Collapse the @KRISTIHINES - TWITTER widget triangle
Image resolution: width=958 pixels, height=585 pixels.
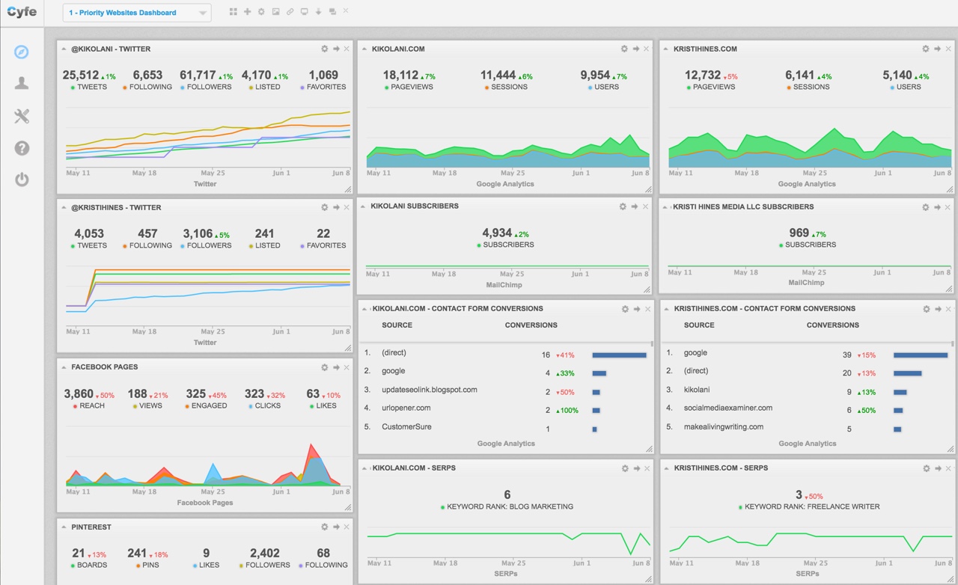point(63,207)
